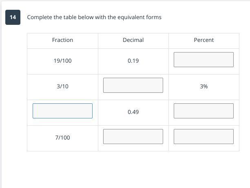Click the 0.49 decimal cell
250x188 pixels.
133,112
